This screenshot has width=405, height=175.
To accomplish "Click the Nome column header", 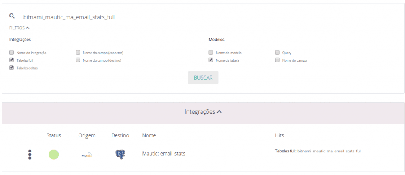I will tap(149, 135).
